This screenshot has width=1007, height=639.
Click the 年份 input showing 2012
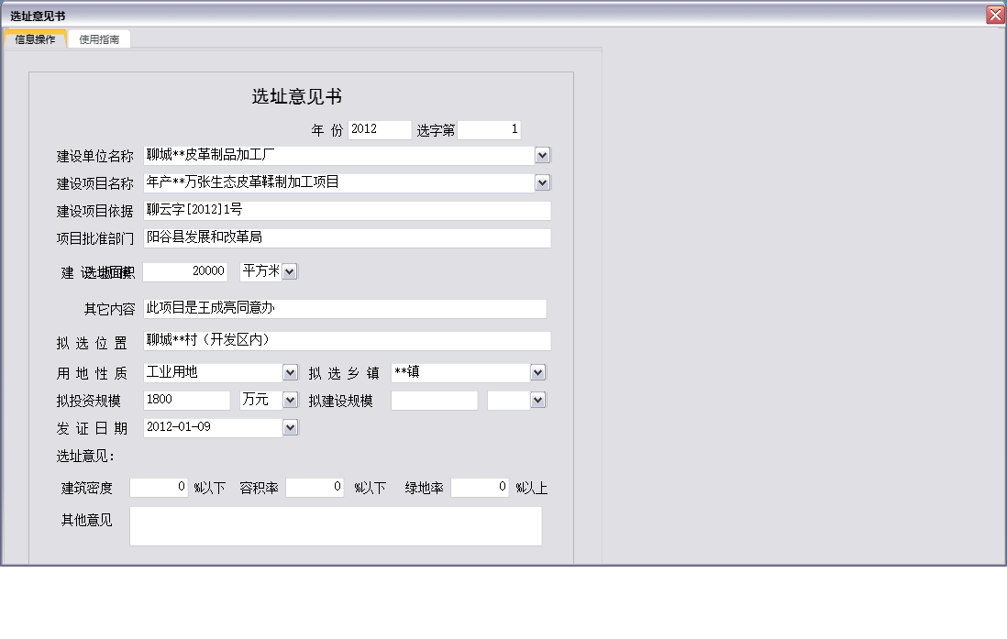[x=380, y=129]
